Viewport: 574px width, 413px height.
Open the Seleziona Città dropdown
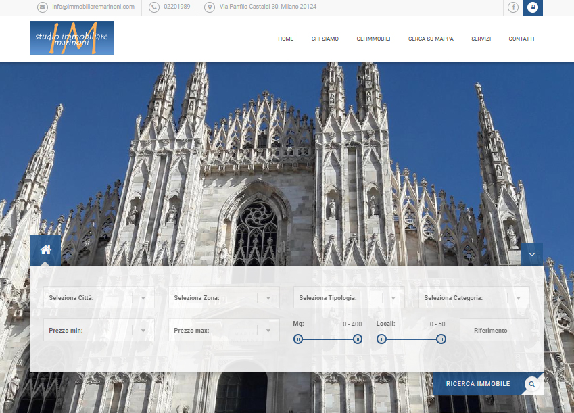[x=99, y=297]
